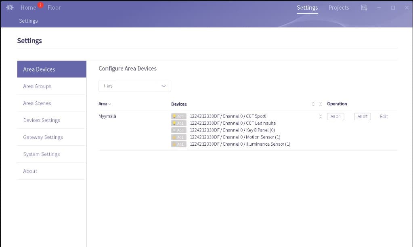
Task: Click the Motion Sensor device badge
Action: [178, 137]
